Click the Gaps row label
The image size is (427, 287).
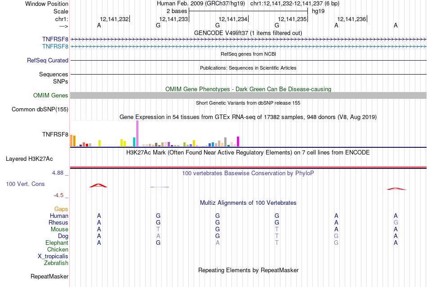(61, 209)
